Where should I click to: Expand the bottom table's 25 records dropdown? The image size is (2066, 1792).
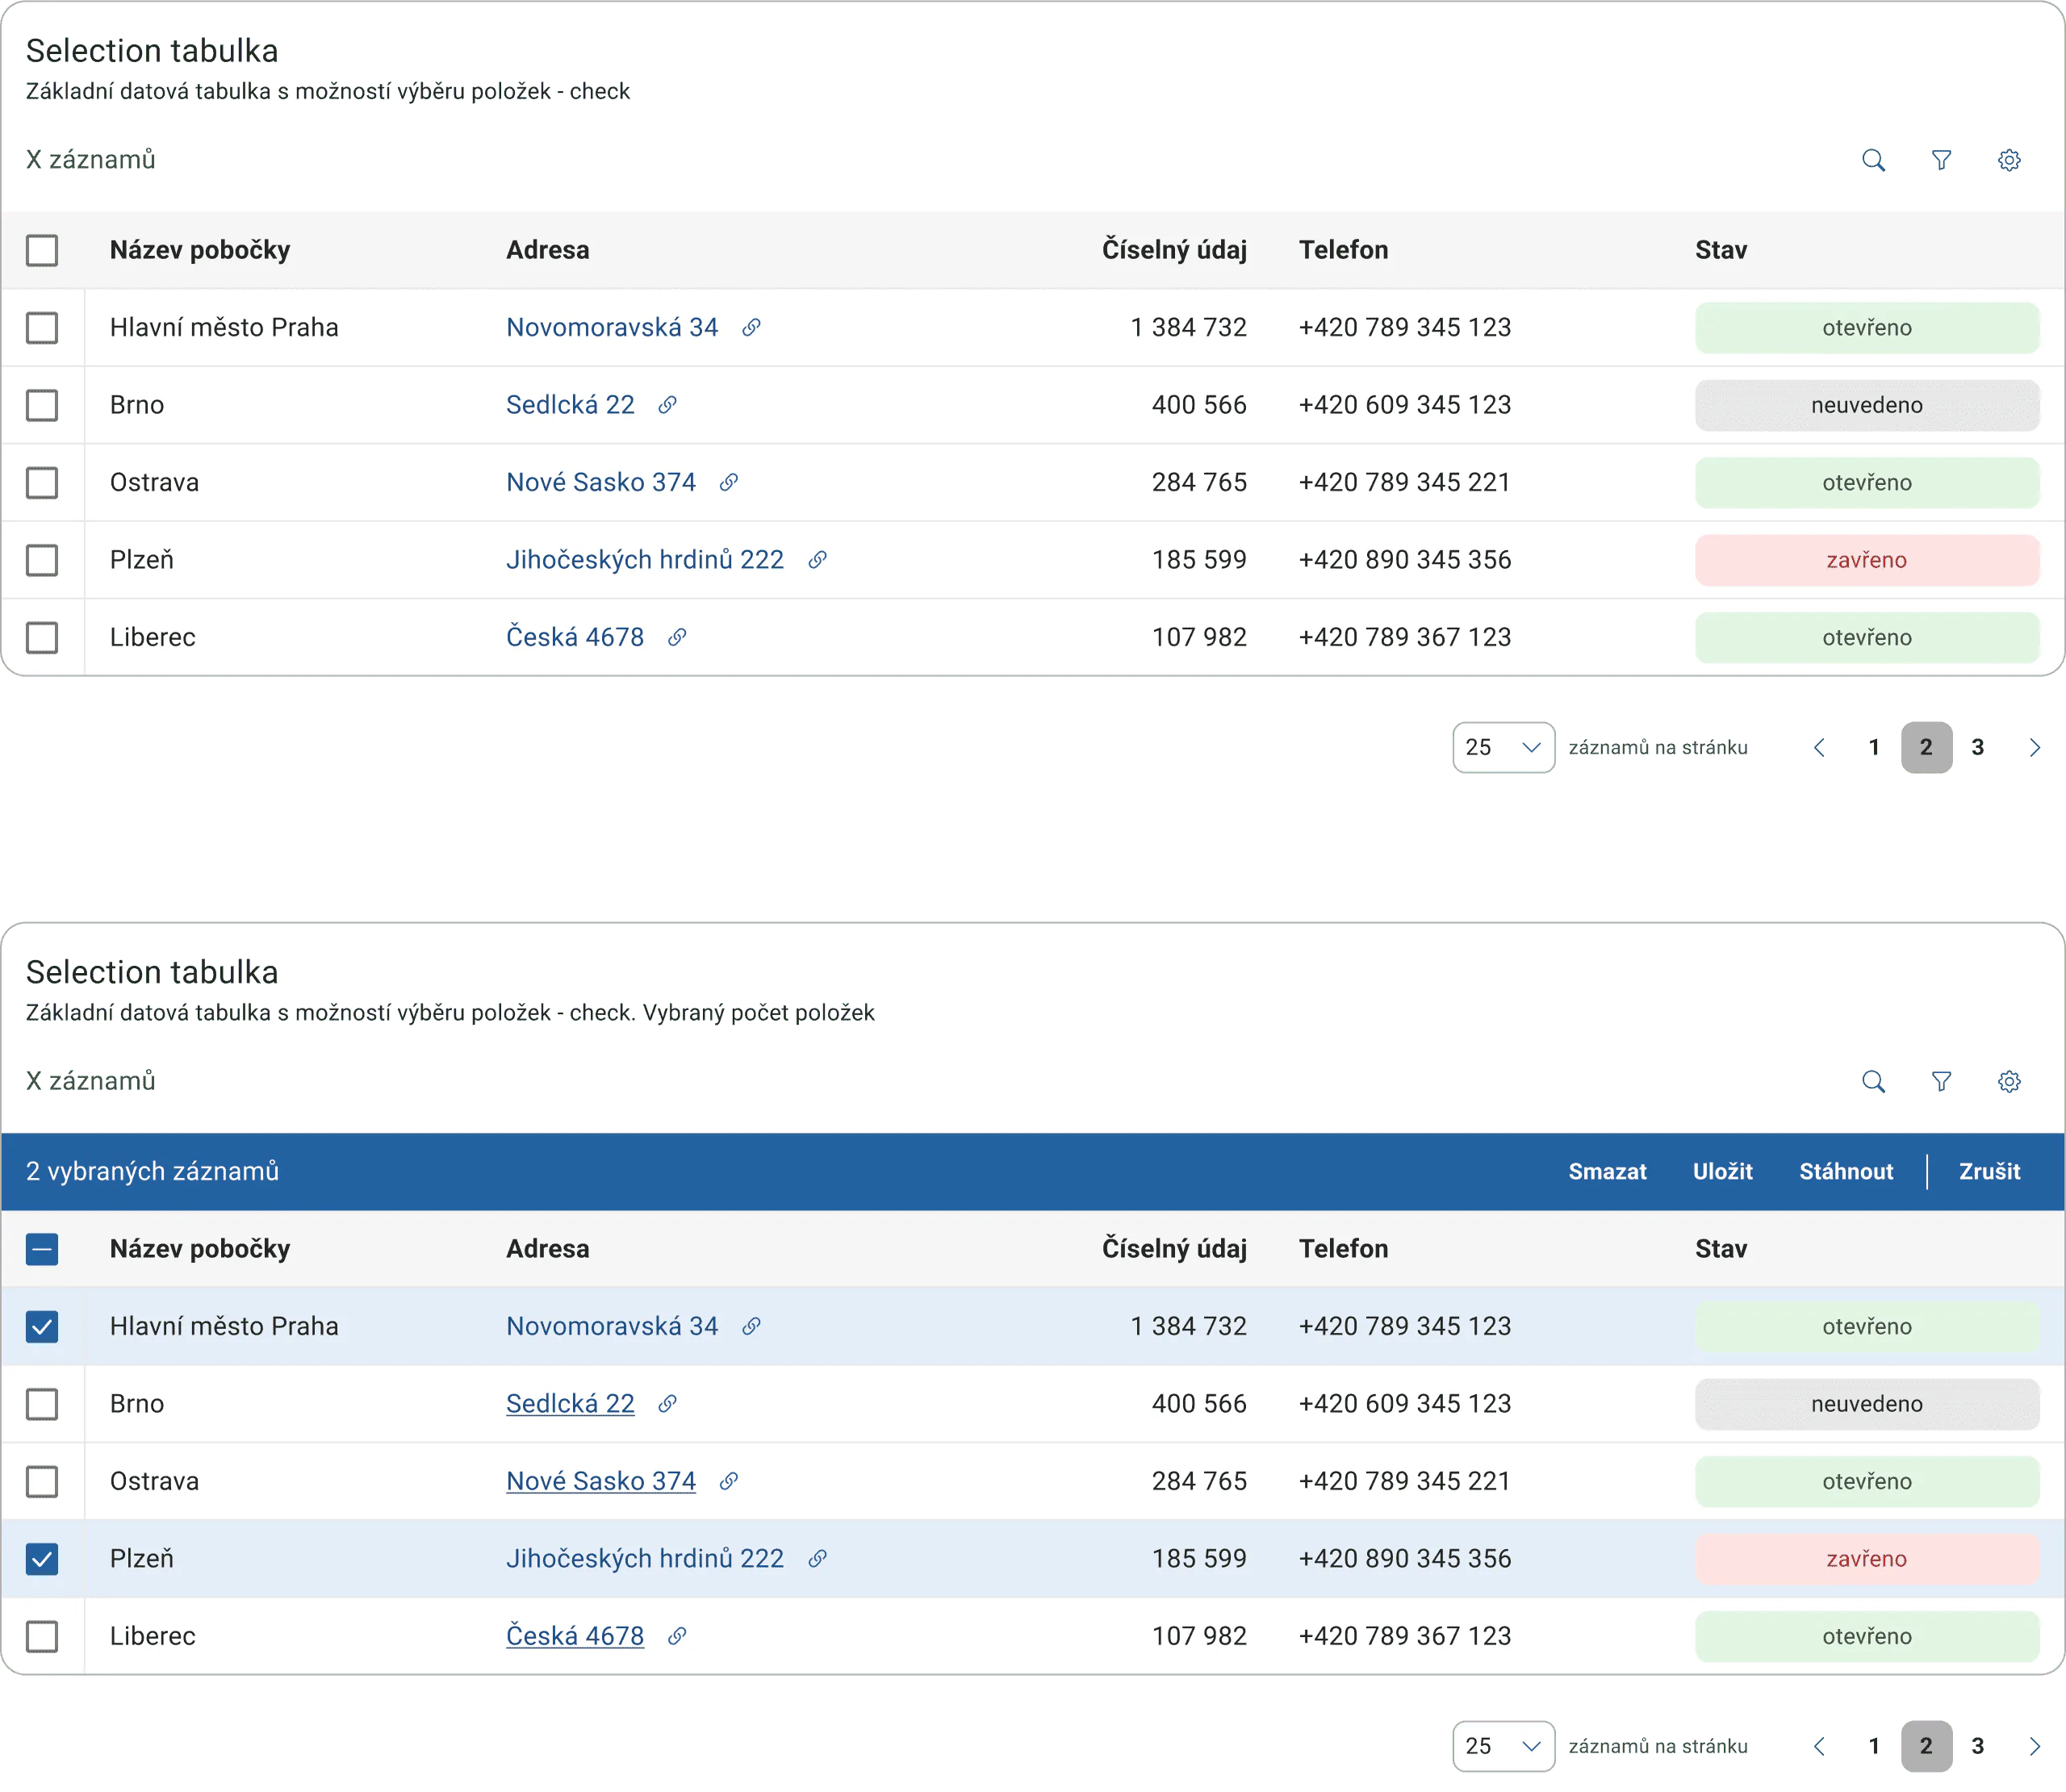pyautogui.click(x=1503, y=1746)
